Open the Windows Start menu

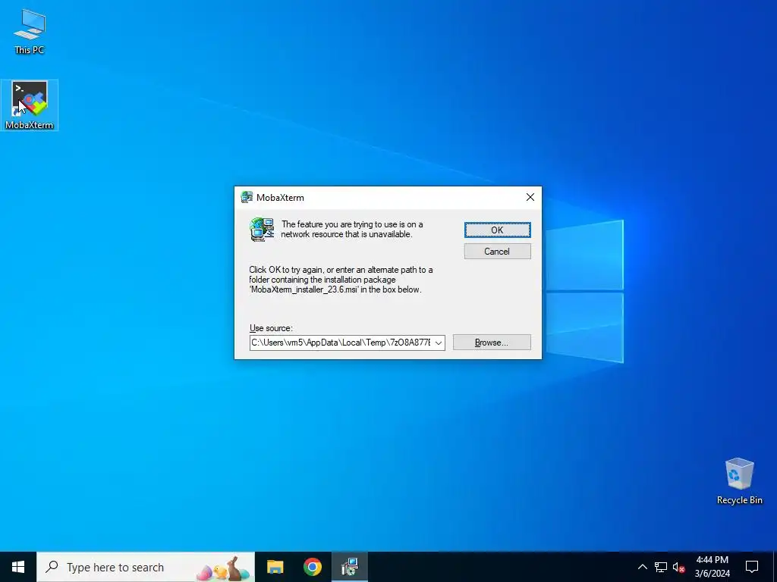coord(18,567)
